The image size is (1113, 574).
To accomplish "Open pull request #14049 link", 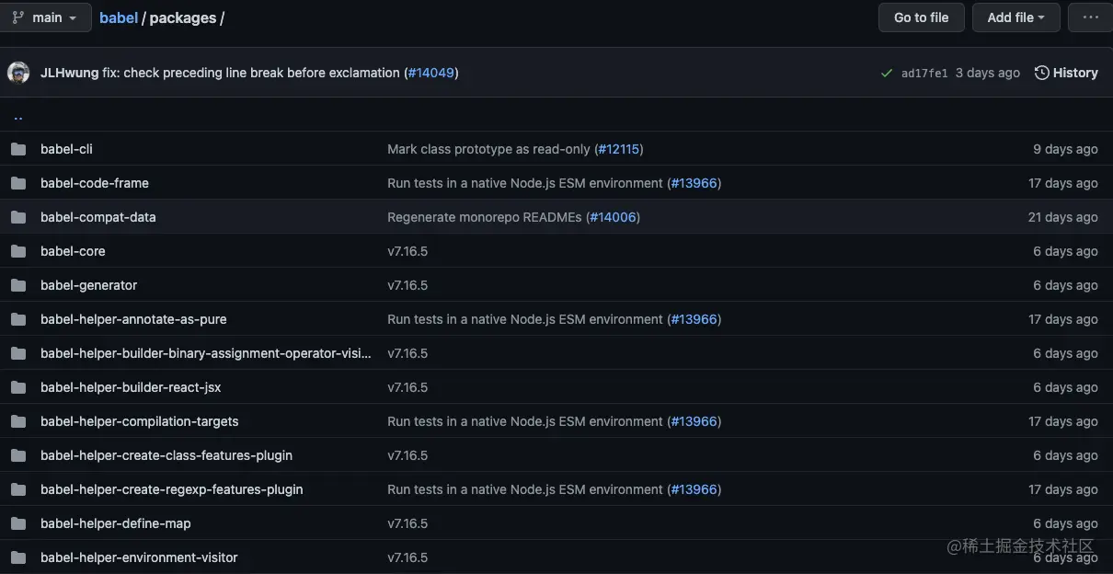I will point(431,73).
